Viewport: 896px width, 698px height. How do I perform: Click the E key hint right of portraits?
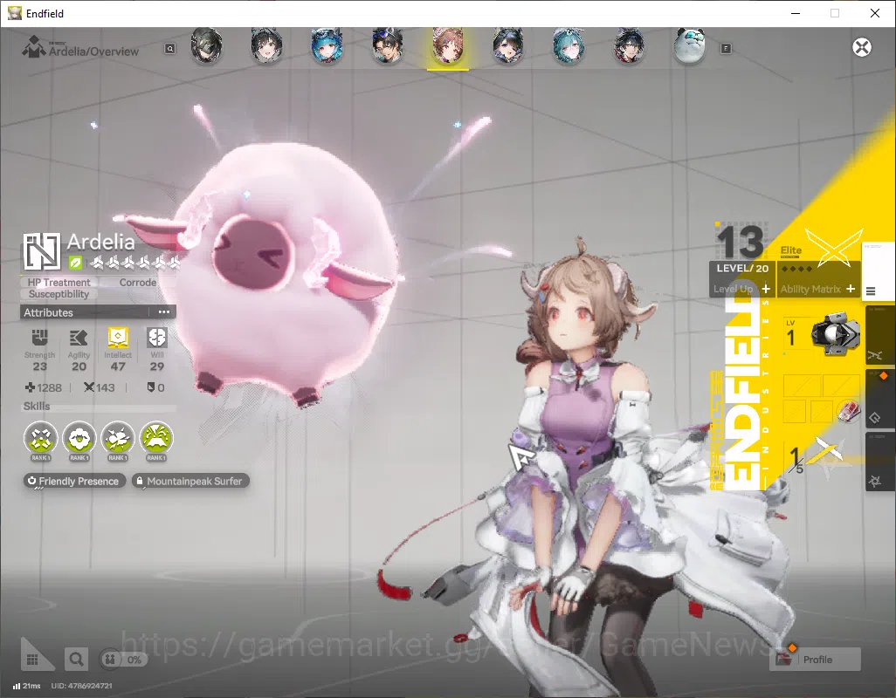click(726, 49)
